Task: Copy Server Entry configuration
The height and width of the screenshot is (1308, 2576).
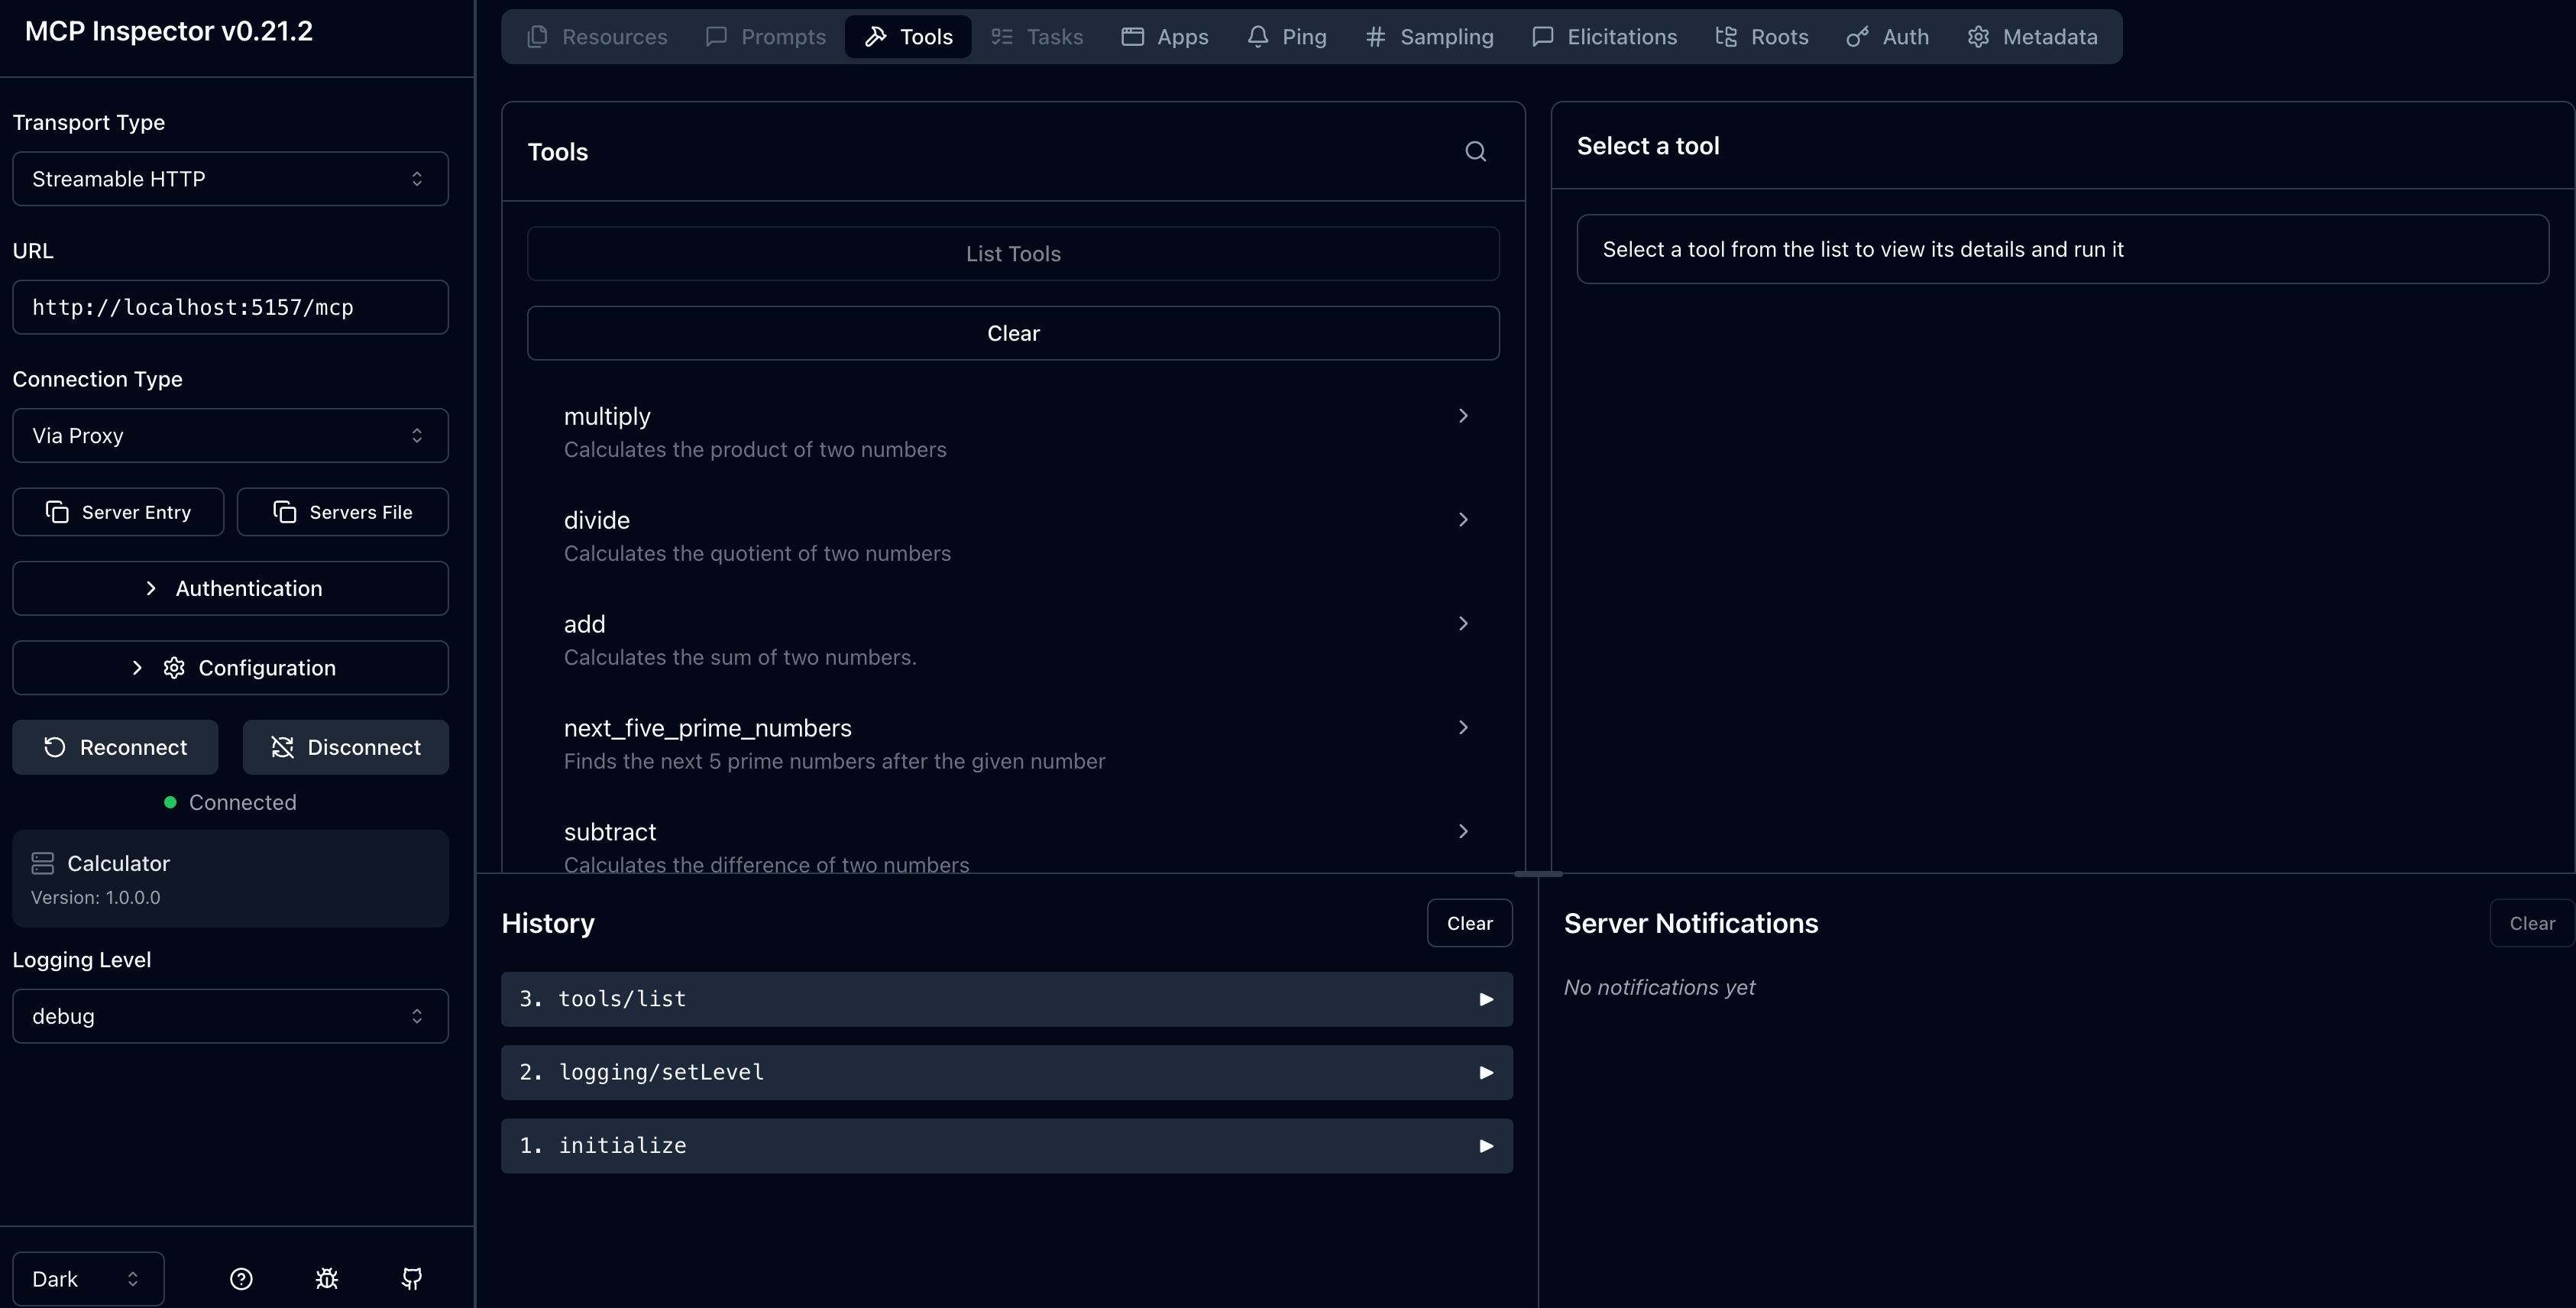Action: 118,512
